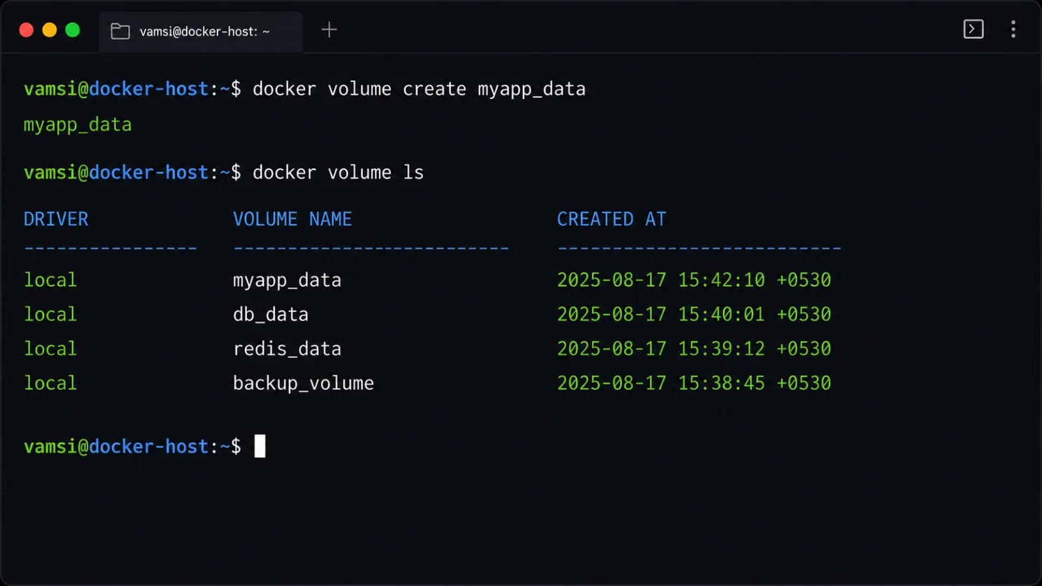This screenshot has width=1042, height=586.
Task: Click the prompt before 'docker volume ls'
Action: 132,173
